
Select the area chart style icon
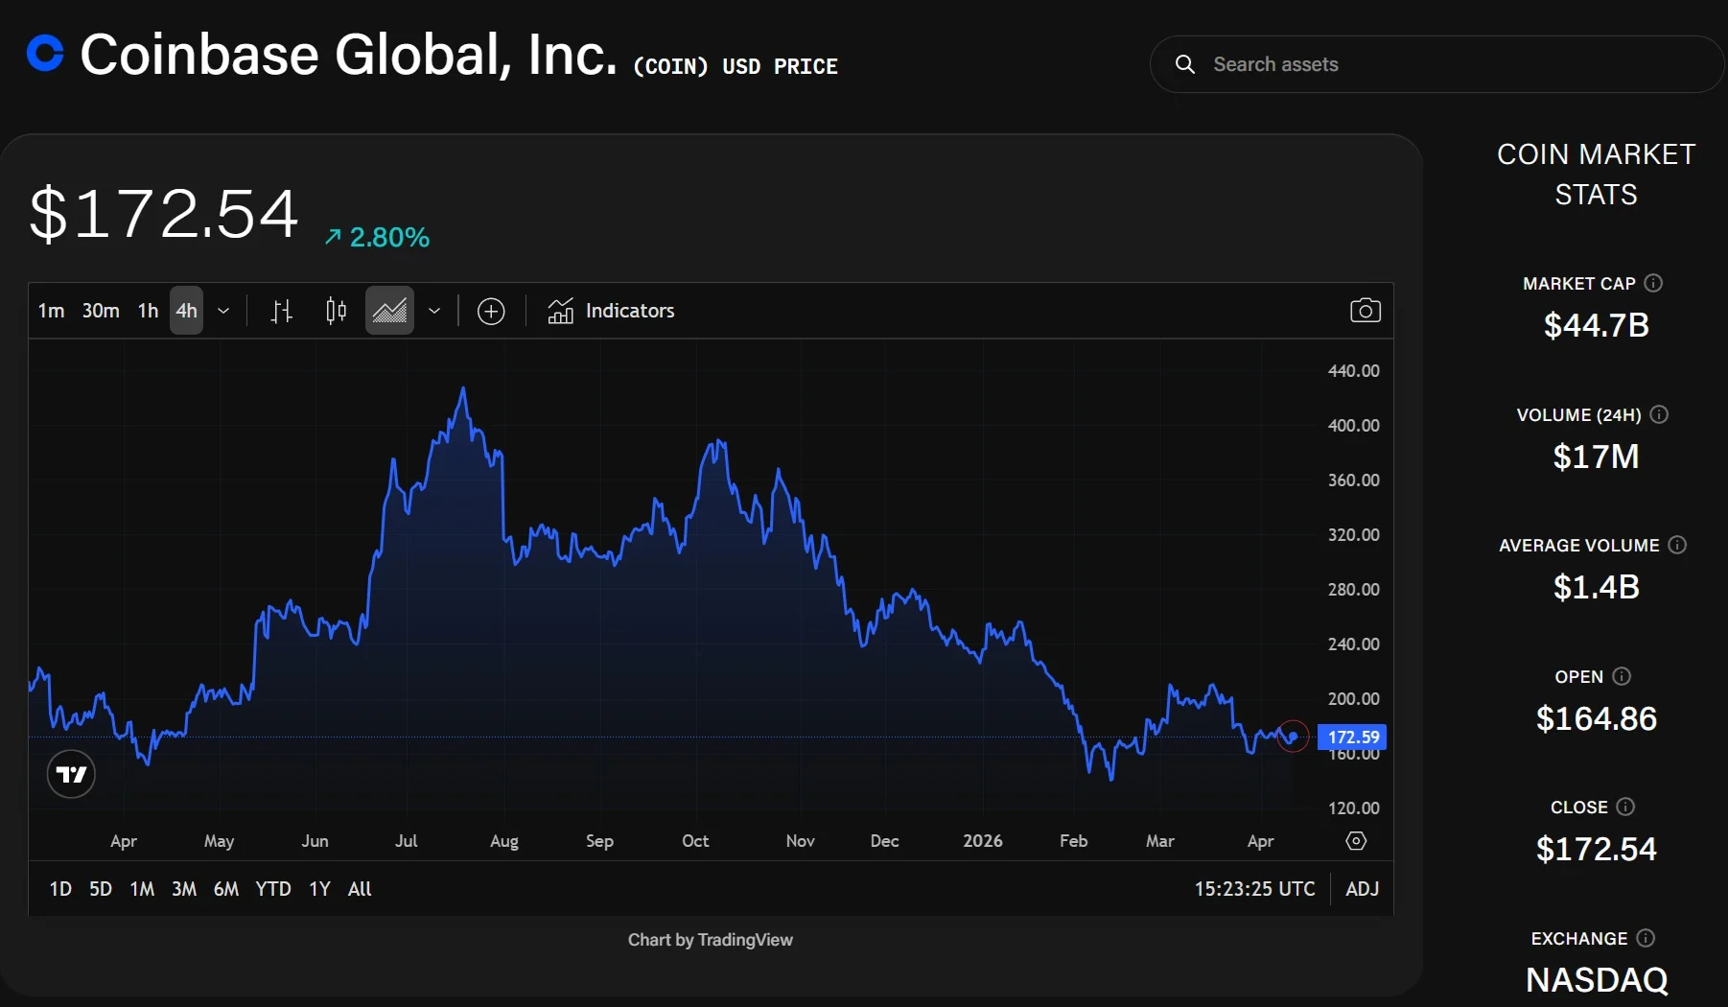coord(389,311)
